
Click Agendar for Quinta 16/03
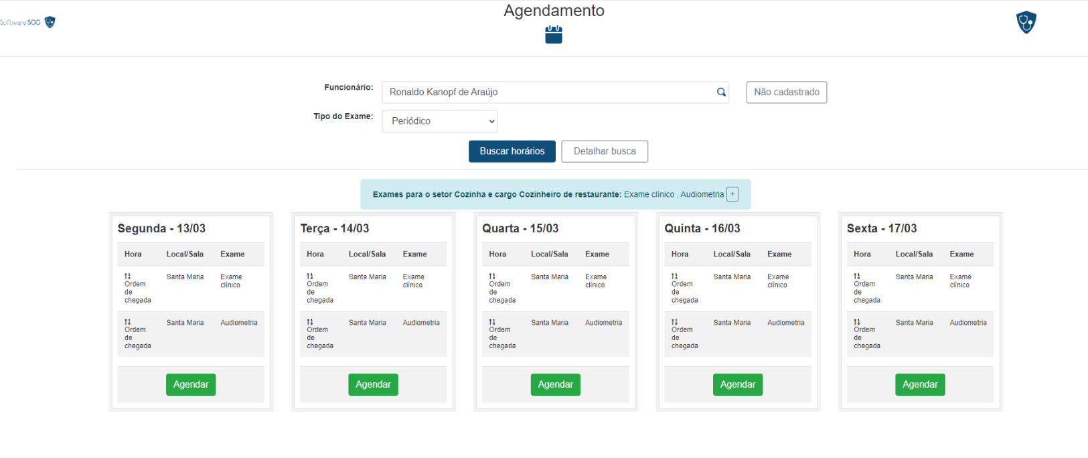tap(737, 384)
